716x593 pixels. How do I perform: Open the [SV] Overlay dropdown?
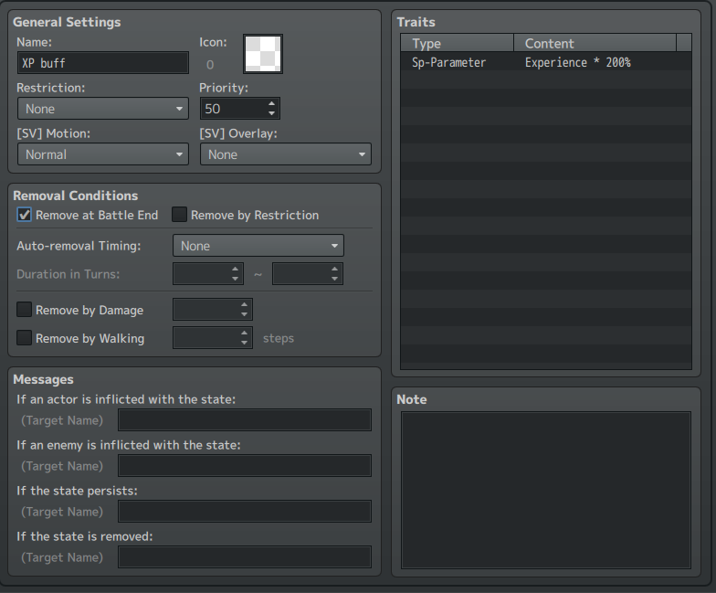tap(285, 154)
